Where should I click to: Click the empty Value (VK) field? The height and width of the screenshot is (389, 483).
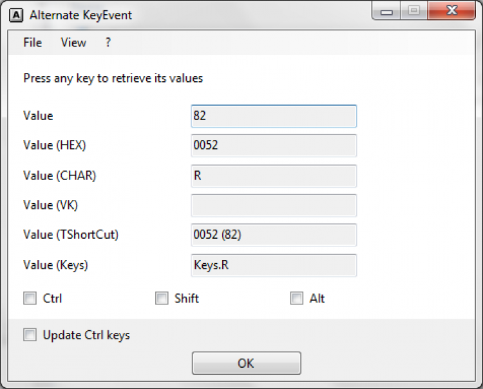pos(274,206)
